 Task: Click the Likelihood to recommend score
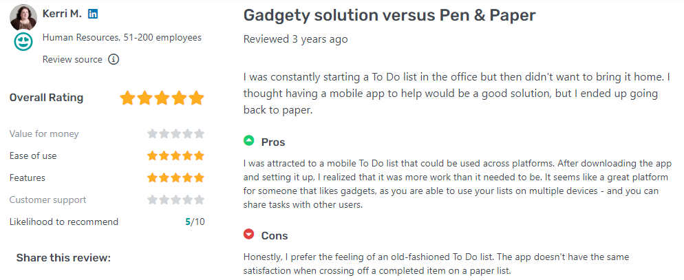(x=195, y=222)
